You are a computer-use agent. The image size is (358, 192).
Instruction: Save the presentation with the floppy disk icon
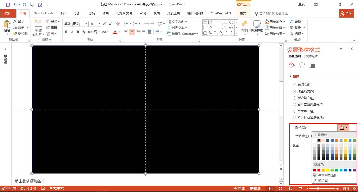pyautogui.click(x=8, y=4)
